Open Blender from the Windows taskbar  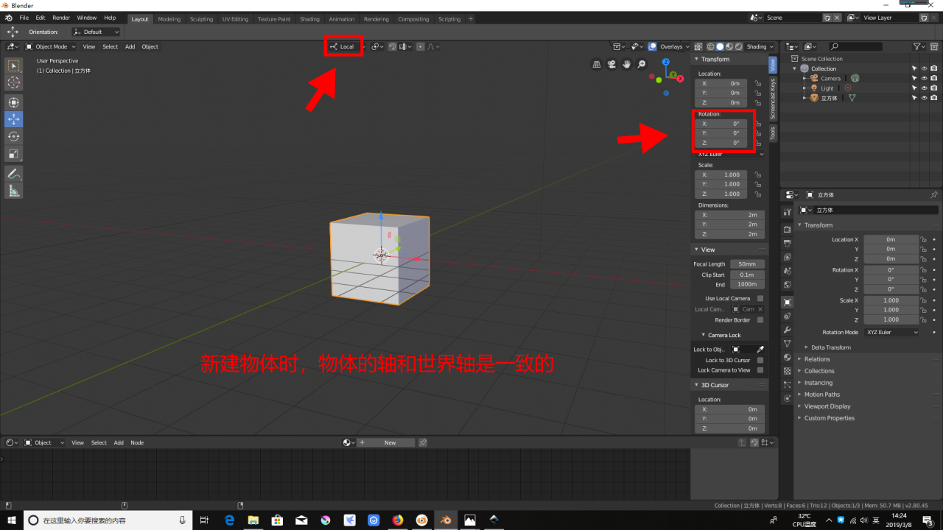point(445,520)
